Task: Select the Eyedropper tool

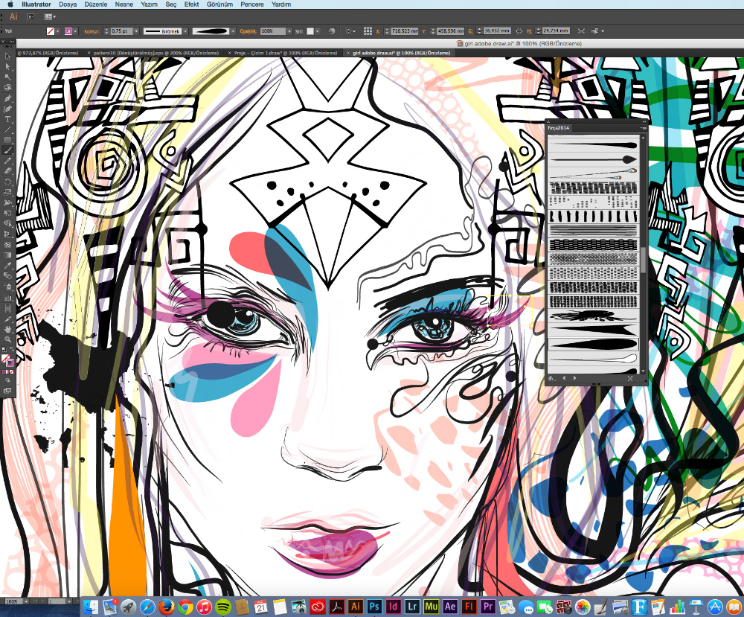Action: click(x=7, y=265)
